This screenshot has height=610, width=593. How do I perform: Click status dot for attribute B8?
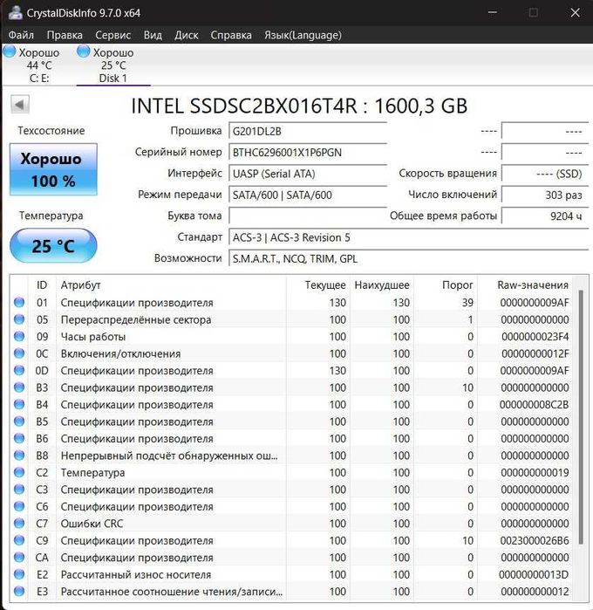coord(19,456)
